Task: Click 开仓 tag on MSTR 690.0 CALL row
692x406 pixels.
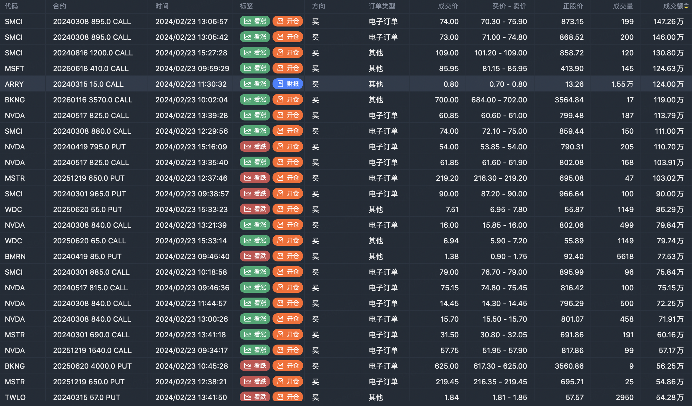Action: [288, 335]
